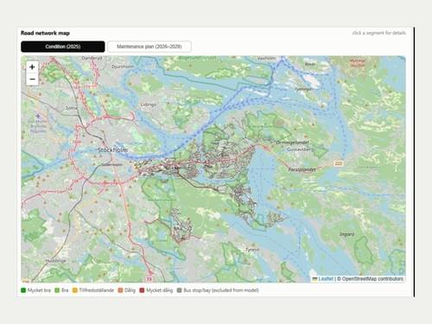Screen dimensions: 432x324
Task: Click the Gustavsberg place label
Action: (301, 149)
